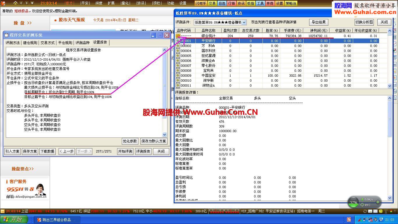
Task: Click the 行情 toolbar button
Action: (x=231, y=3)
